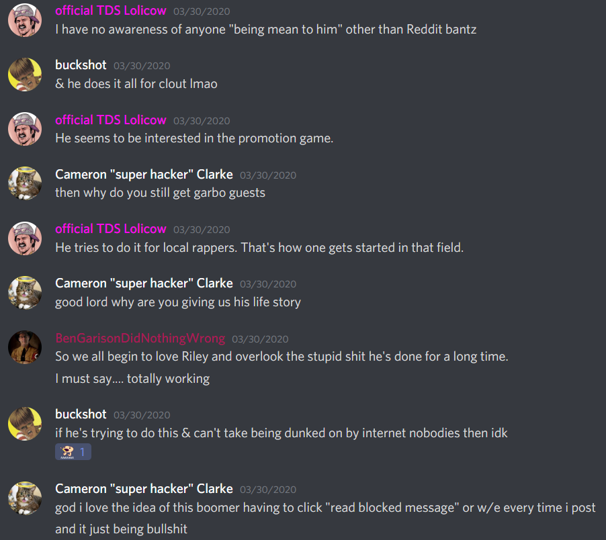Open buckshot's avatar beside the clout message

coord(25,75)
